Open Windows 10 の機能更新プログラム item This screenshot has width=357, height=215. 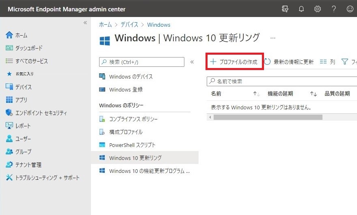tap(145, 171)
